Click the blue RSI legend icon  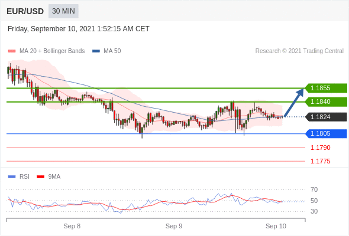point(12,177)
